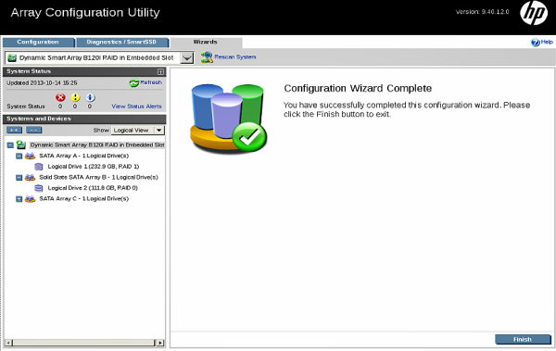Image resolution: width=556 pixels, height=351 pixels.
Task: Click Rescan System link
Action: tap(235, 56)
